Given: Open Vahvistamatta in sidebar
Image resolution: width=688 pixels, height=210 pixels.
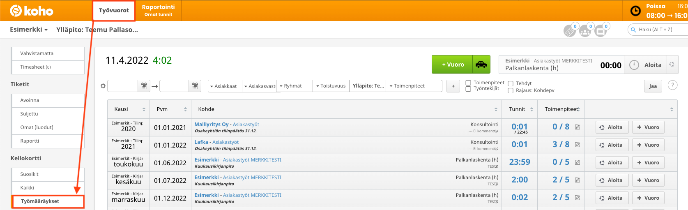Looking at the screenshot, I should tap(48, 53).
